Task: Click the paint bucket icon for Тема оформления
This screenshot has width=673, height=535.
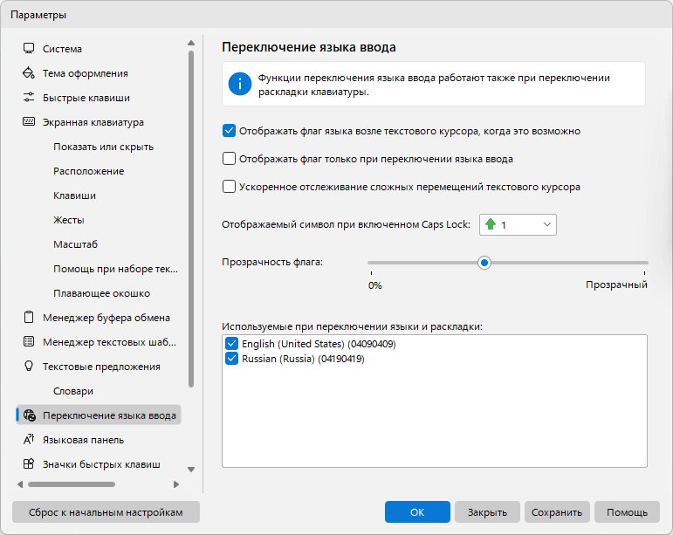Action: point(29,73)
